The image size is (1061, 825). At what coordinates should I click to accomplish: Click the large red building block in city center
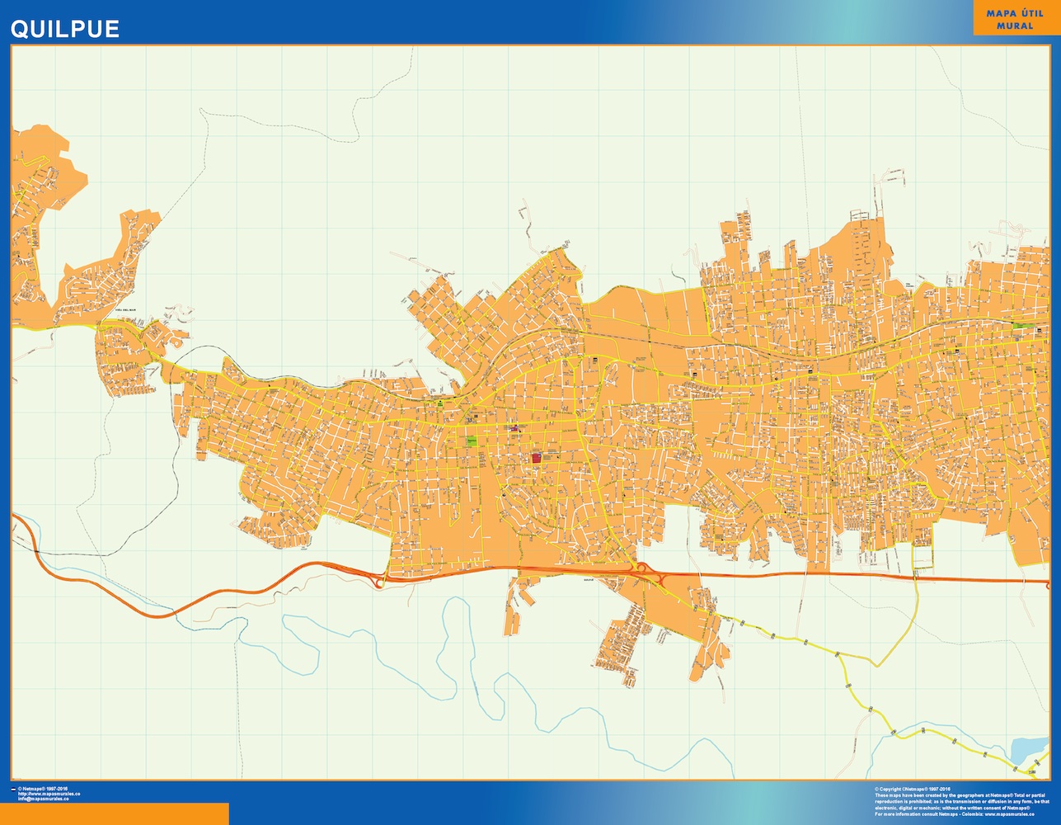(536, 457)
